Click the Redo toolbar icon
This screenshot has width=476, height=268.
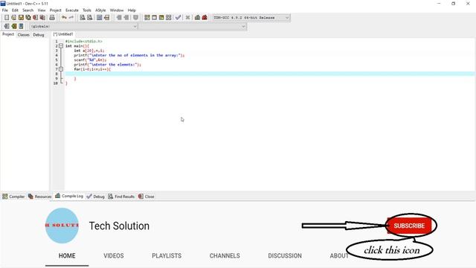(71, 18)
